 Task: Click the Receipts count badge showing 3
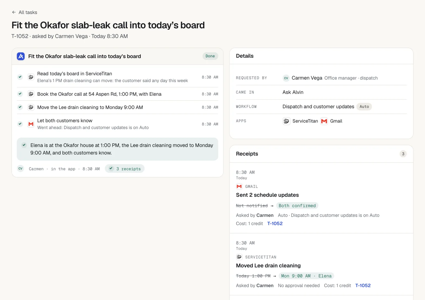pyautogui.click(x=403, y=154)
